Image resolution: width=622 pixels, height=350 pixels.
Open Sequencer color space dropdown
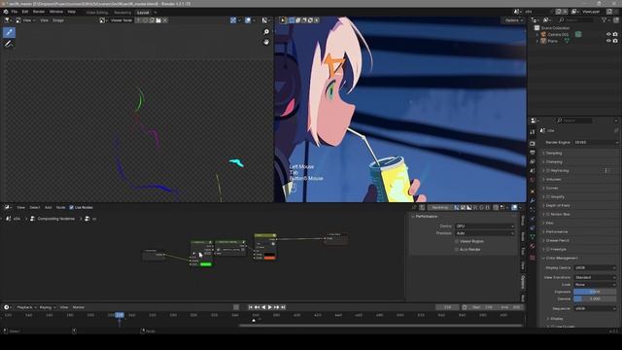pyautogui.click(x=595, y=308)
